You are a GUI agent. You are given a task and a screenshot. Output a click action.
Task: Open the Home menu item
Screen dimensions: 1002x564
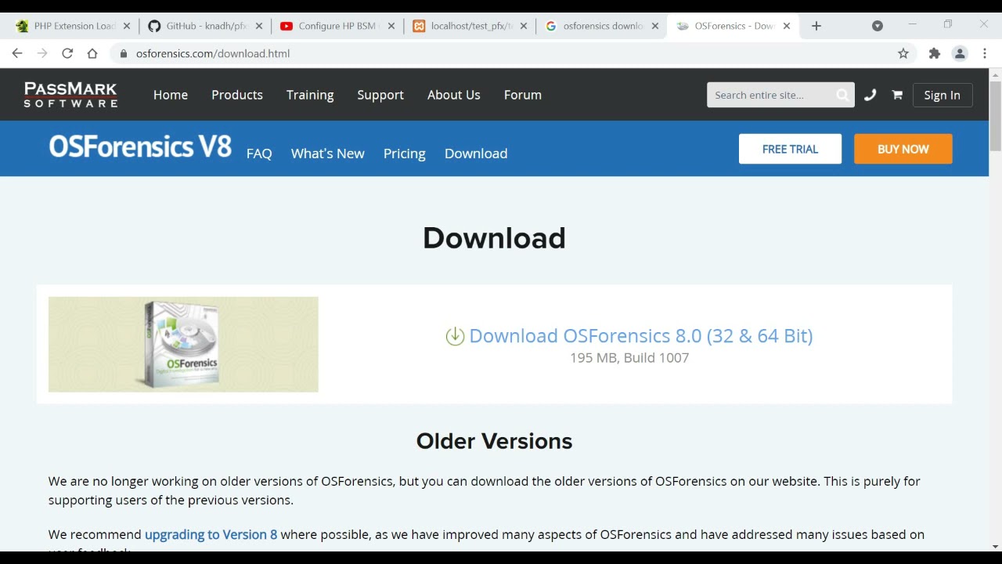[171, 95]
